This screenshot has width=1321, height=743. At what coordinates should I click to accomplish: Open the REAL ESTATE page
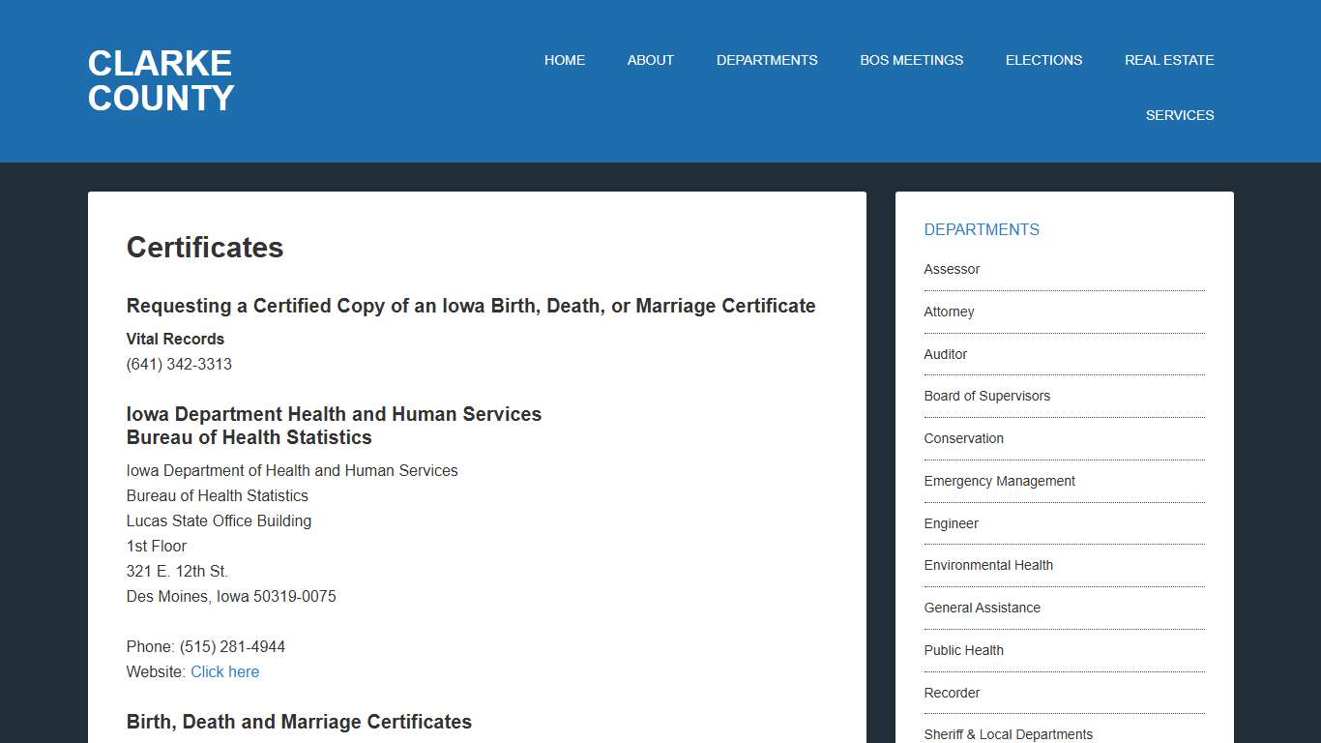point(1169,60)
